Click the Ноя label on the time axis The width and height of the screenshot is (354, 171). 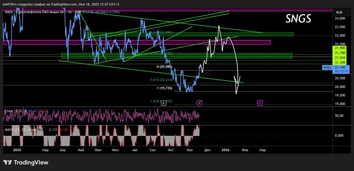[x=190, y=150]
